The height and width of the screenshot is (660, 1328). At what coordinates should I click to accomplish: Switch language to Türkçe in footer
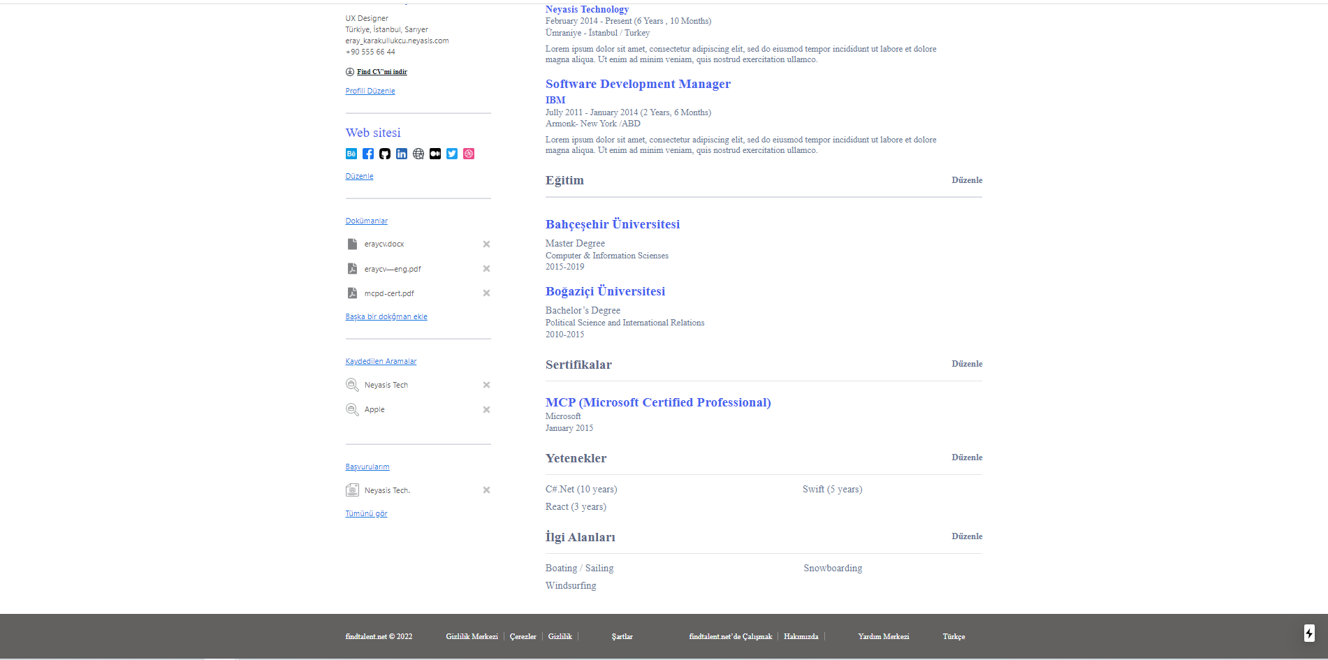pyautogui.click(x=954, y=636)
